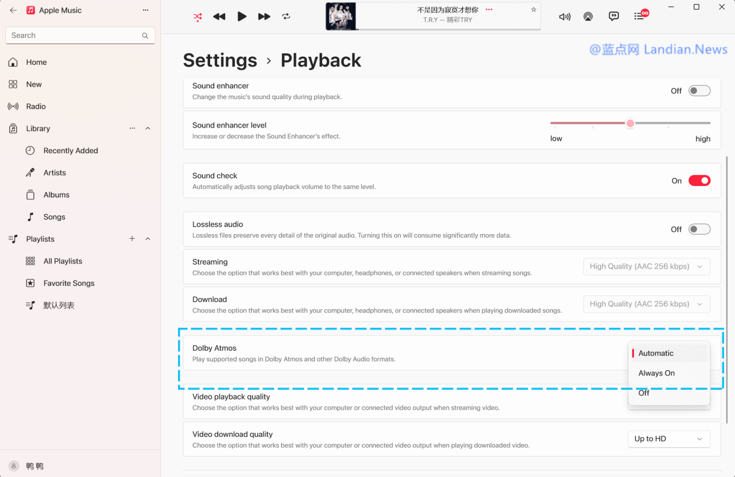Viewport: 735px width, 477px height.
Task: Collapse the Library section chevron
Action: (148, 129)
